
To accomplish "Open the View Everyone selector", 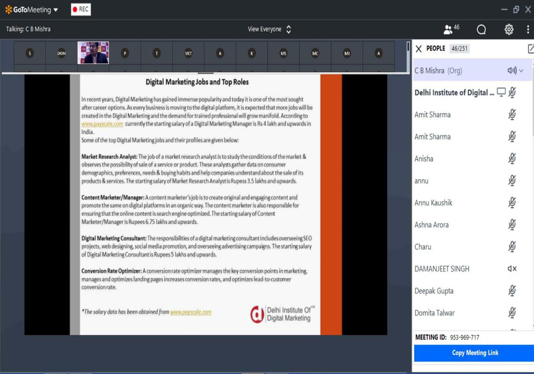I will (x=269, y=29).
